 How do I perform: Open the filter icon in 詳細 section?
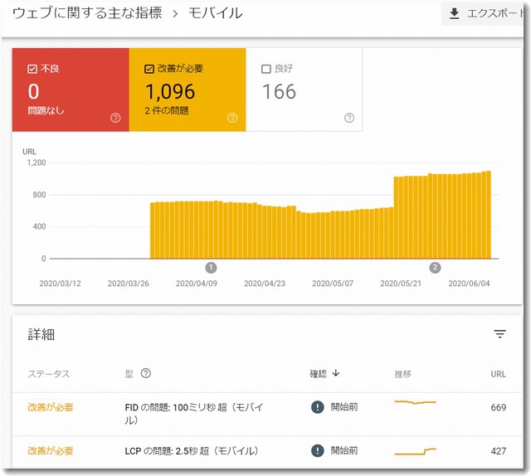(x=499, y=334)
